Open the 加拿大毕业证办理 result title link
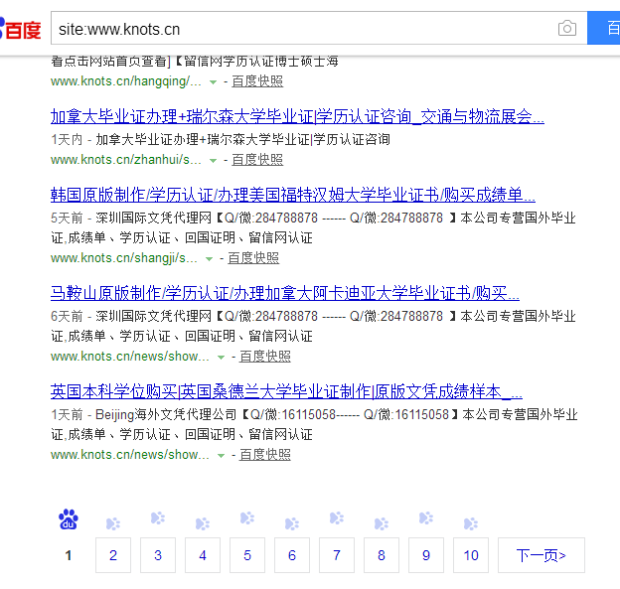The height and width of the screenshot is (589, 620). (x=297, y=116)
